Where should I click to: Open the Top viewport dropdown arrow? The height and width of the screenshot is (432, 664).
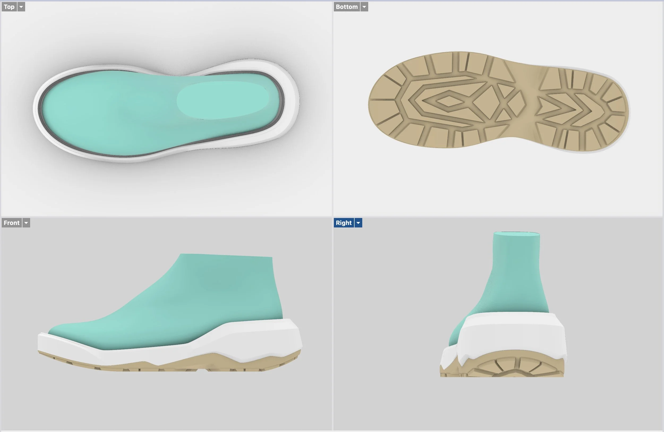pos(21,7)
